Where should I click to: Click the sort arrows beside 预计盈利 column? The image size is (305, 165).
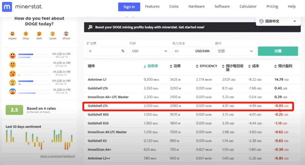275,66
